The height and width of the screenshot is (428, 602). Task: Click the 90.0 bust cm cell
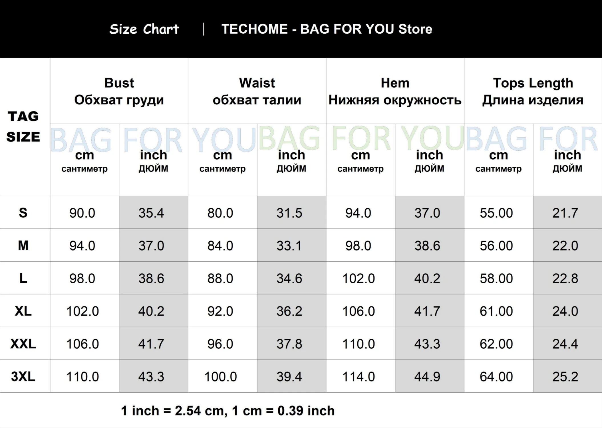(82, 213)
